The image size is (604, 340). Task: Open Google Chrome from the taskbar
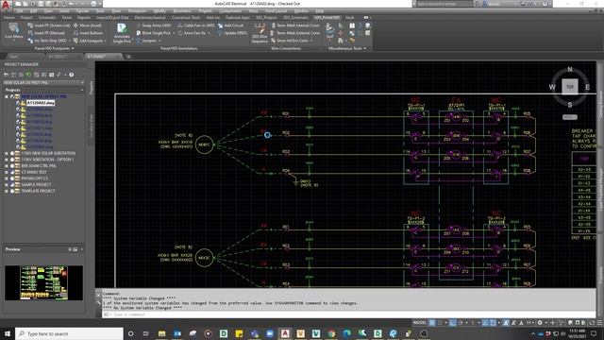[331, 333]
